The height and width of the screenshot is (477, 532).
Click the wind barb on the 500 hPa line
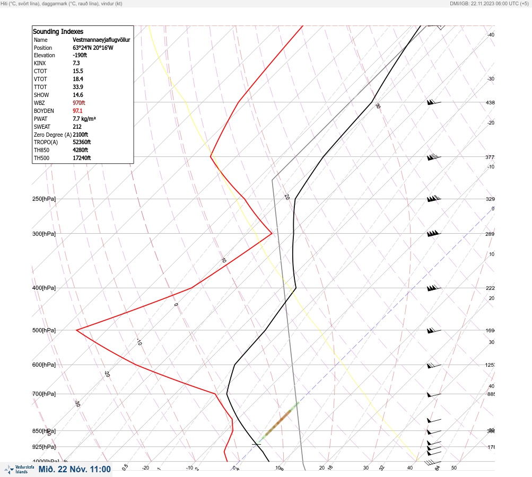(x=434, y=330)
